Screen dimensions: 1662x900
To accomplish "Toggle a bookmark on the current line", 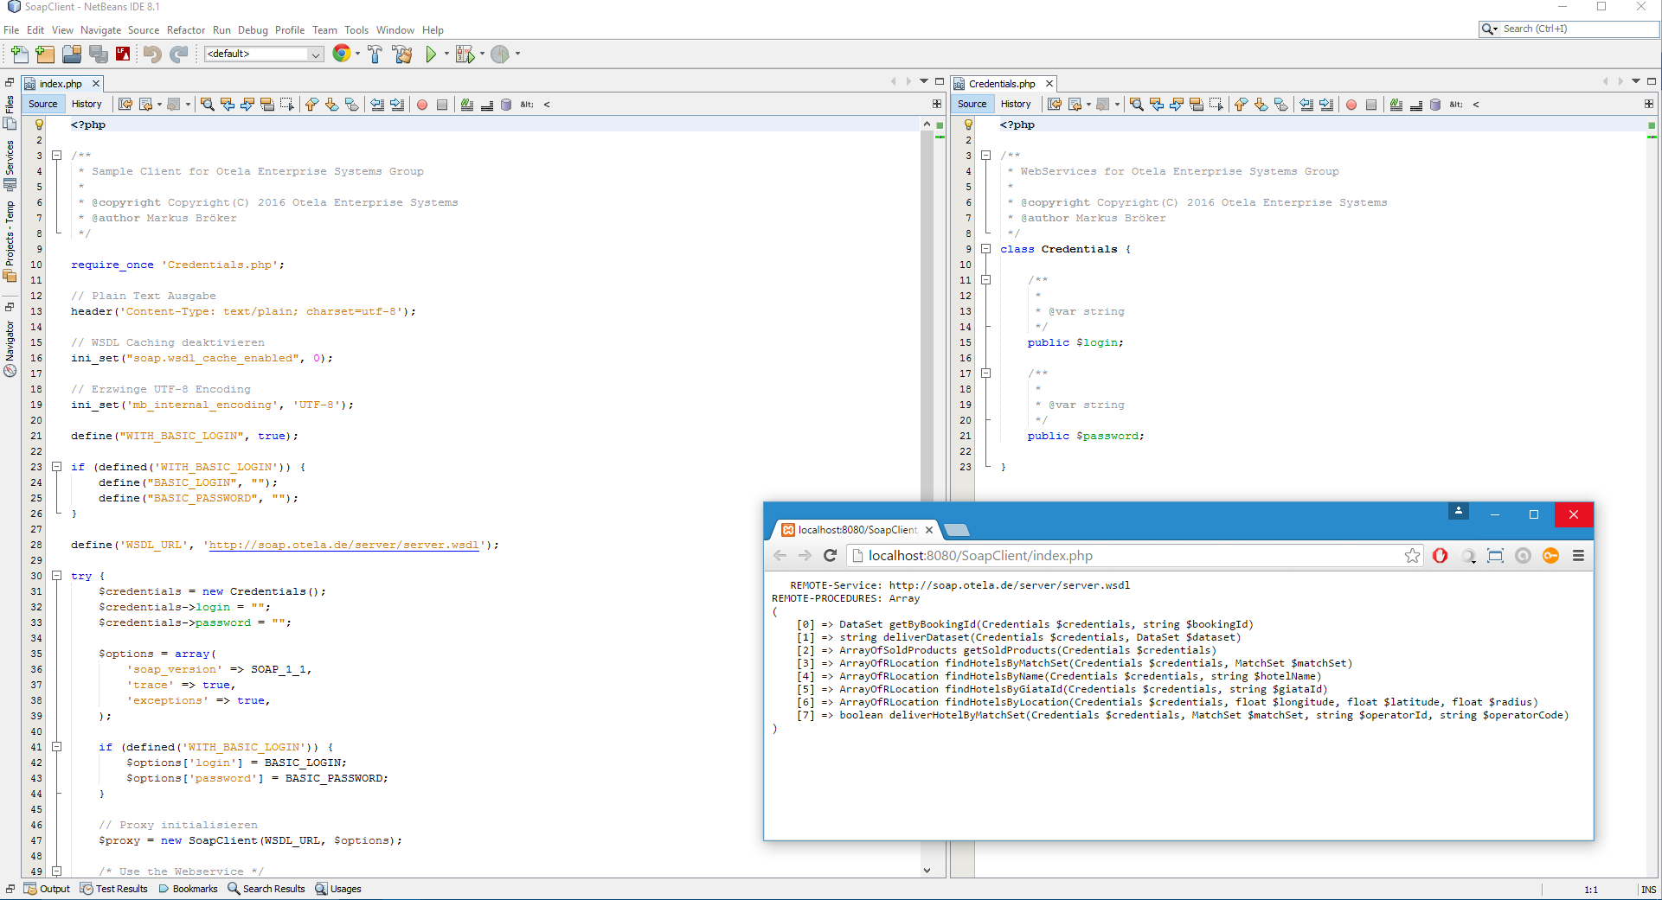I will (x=352, y=104).
